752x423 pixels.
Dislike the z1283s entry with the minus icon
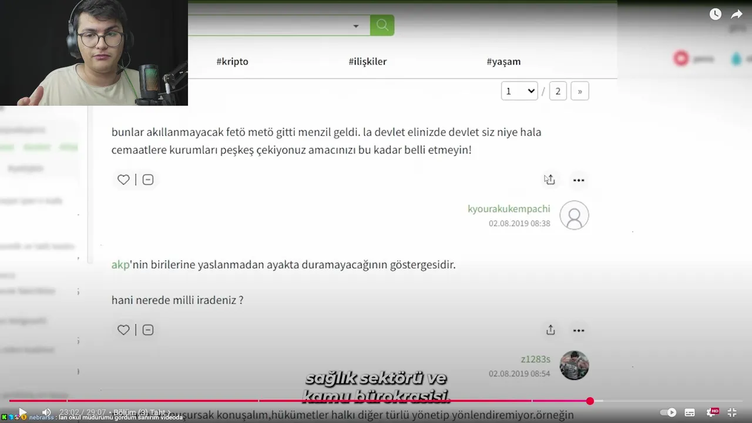pyautogui.click(x=148, y=330)
